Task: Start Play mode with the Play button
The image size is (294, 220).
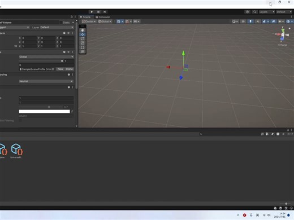Action: pos(92,12)
